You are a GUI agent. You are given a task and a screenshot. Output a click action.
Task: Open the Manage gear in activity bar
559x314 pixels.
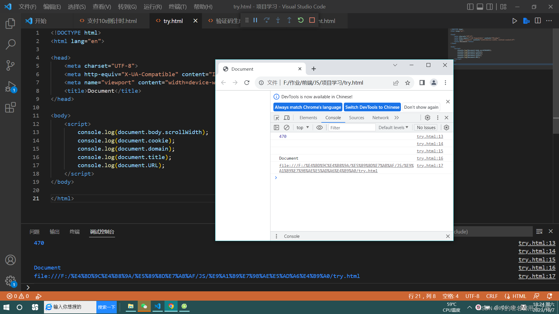pos(10,281)
